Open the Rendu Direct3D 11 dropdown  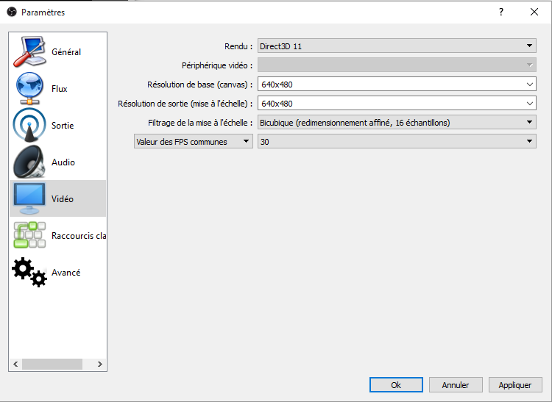396,46
